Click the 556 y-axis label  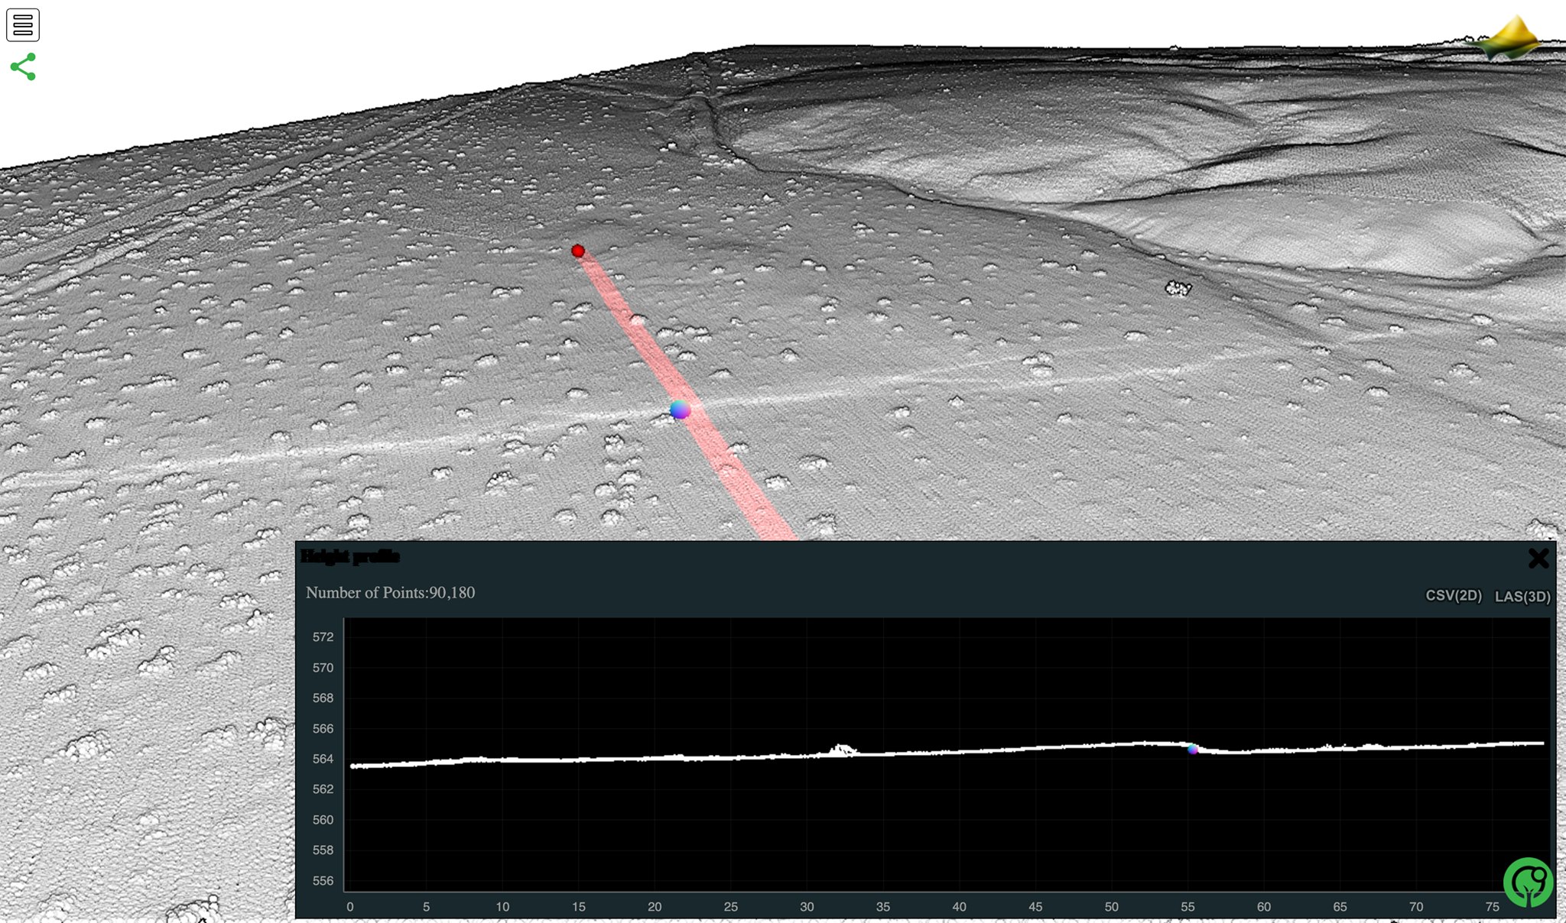point(323,880)
